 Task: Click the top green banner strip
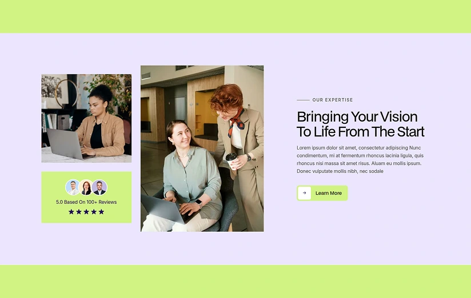(x=235, y=17)
